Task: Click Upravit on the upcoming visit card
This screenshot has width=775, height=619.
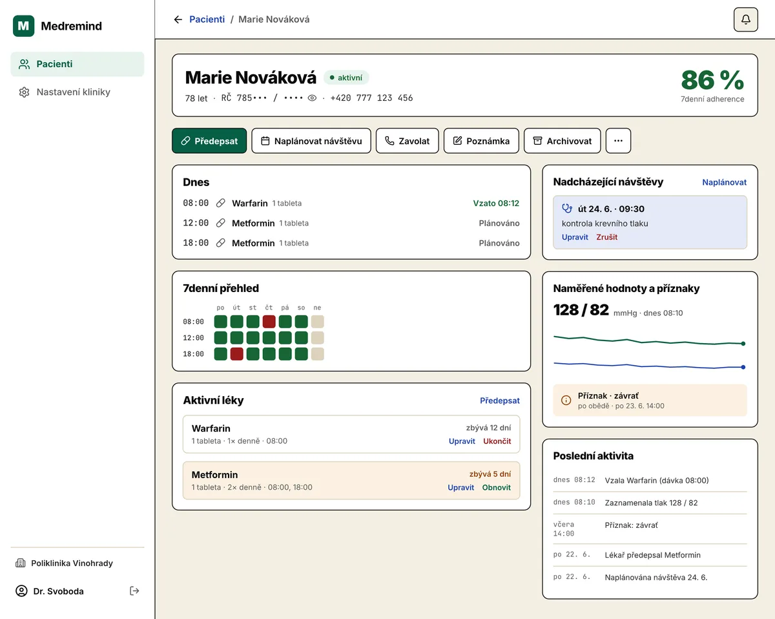Action: pos(575,237)
